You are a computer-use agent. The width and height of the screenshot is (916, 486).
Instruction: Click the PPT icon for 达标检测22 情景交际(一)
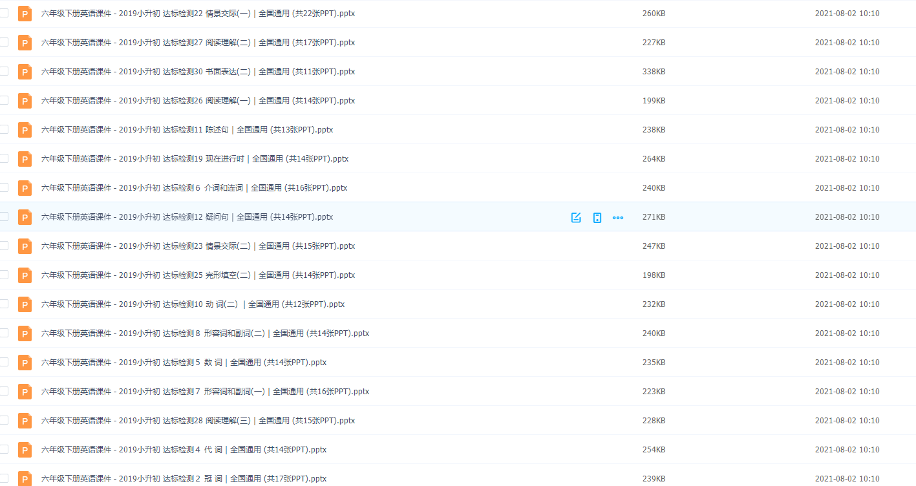[x=25, y=14]
